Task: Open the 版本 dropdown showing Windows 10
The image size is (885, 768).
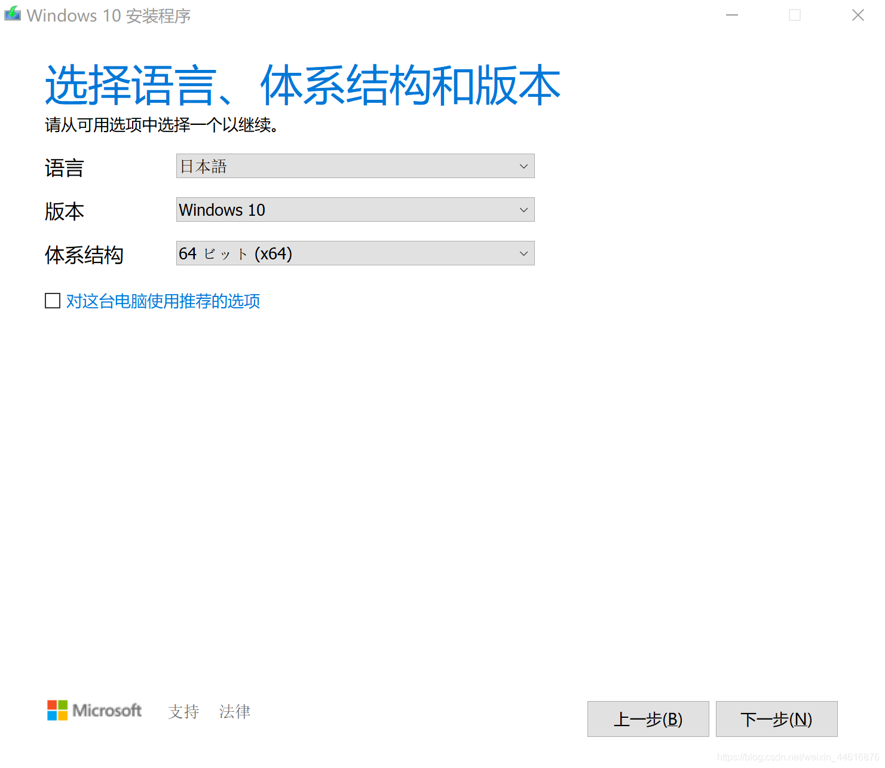Action: tap(355, 210)
